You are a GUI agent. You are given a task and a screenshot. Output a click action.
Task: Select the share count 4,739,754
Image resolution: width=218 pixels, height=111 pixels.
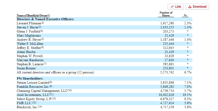[167, 91]
